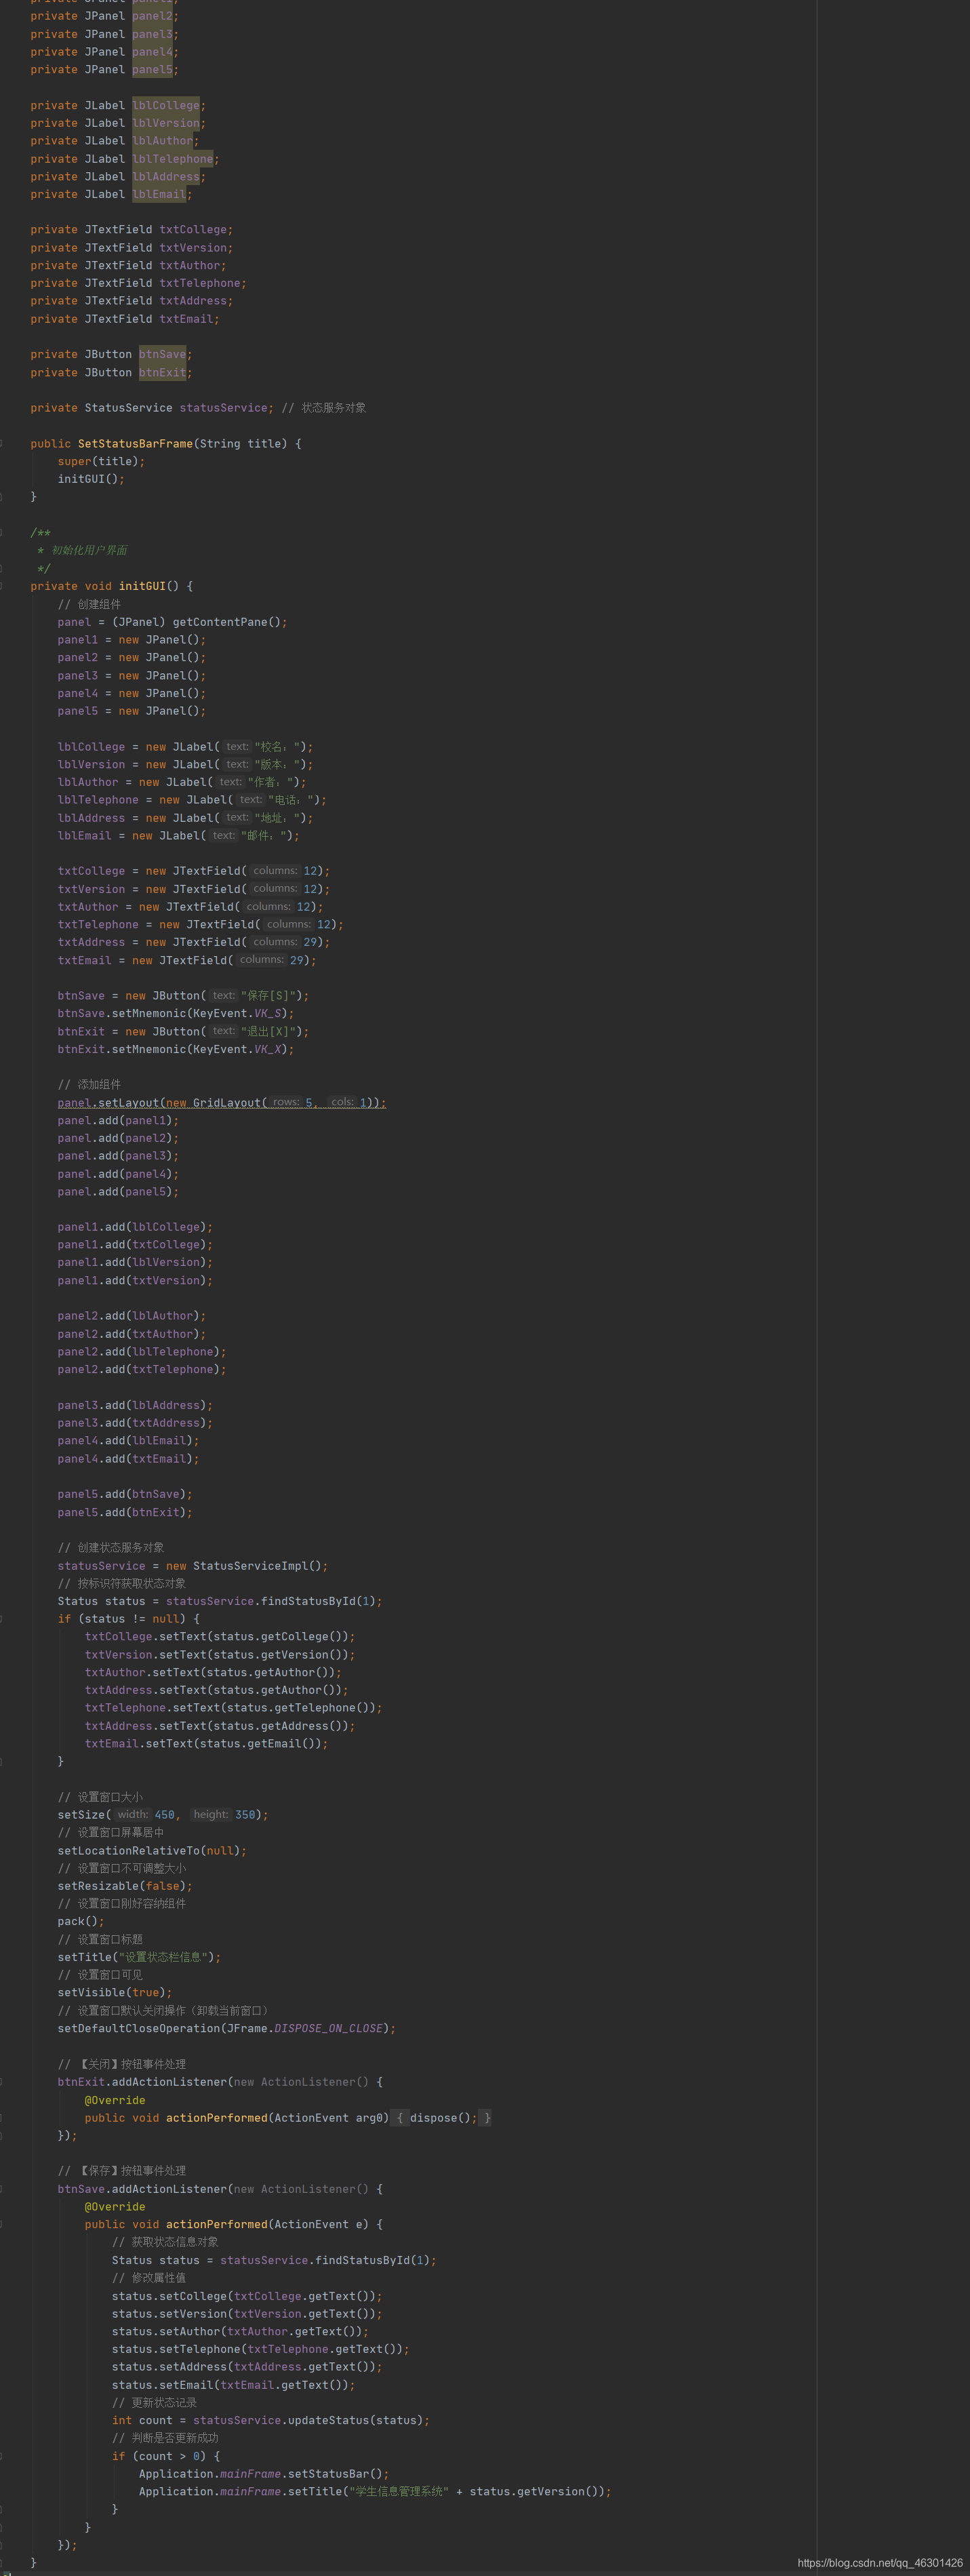The image size is (970, 2576).
Task: Click the "setTitle("设置状态栏信息");" line
Action: [x=139, y=1957]
